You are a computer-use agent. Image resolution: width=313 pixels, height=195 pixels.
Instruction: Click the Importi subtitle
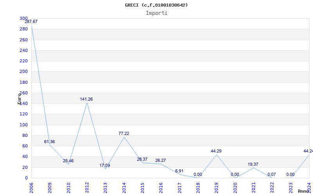(156, 13)
